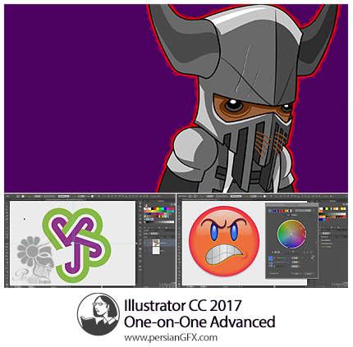Hide the knot artwork layer

point(144,243)
